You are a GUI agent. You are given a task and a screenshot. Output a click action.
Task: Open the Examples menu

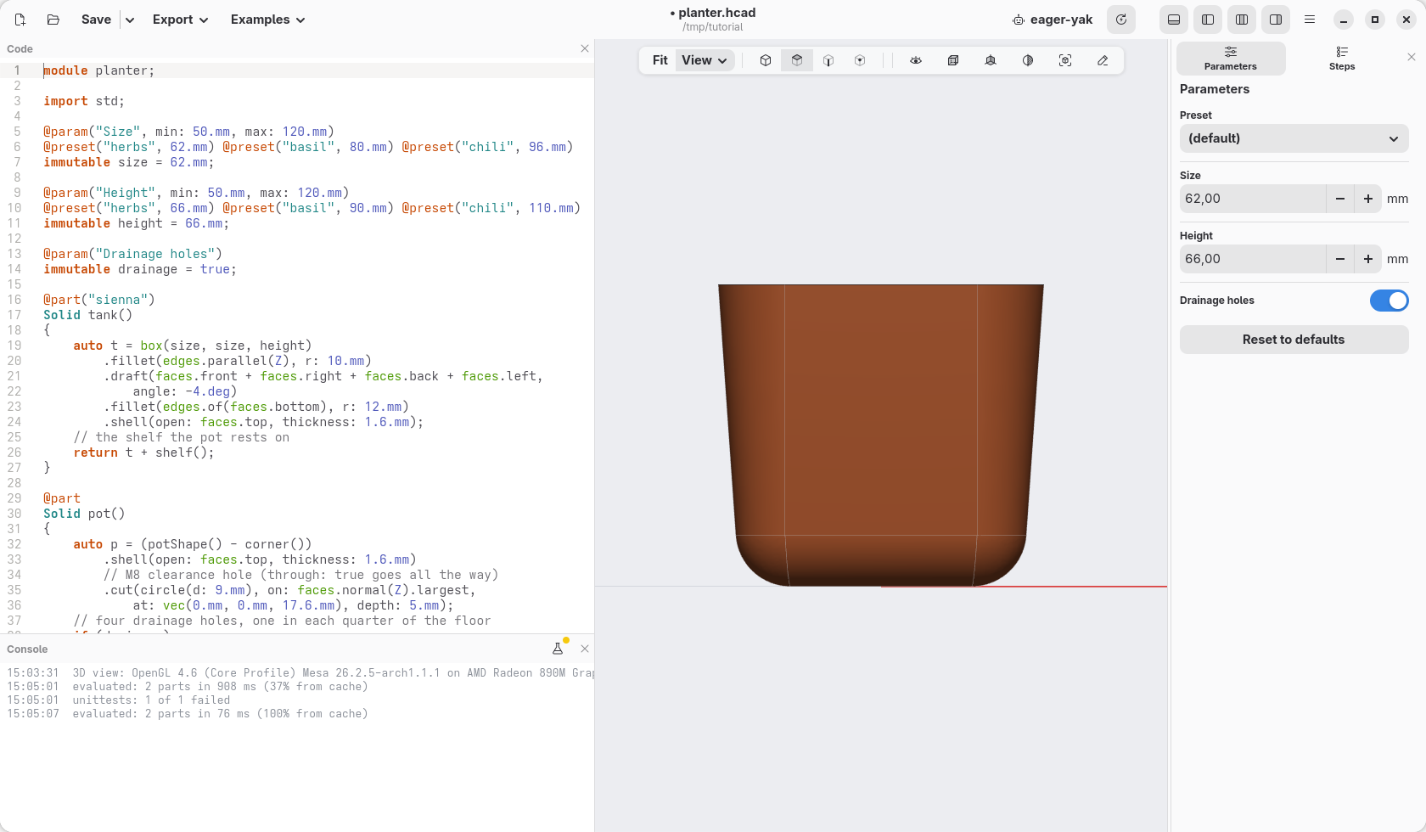[268, 20]
